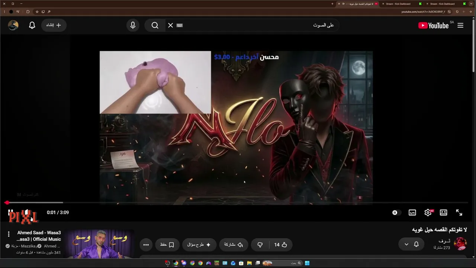Open the on-screen keyboard in search bar
476x268 pixels.
tap(180, 25)
